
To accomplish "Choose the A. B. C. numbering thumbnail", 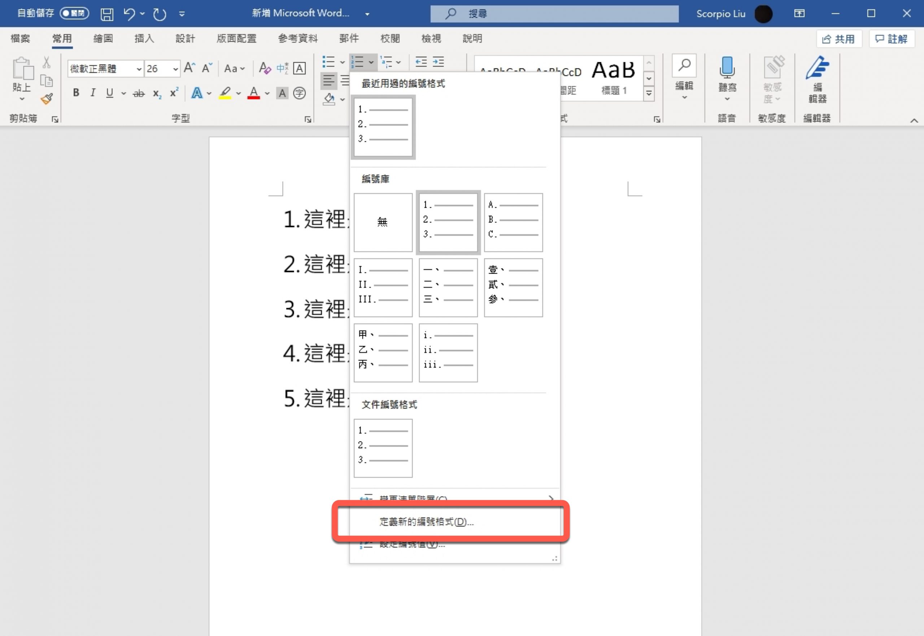I will [x=513, y=222].
